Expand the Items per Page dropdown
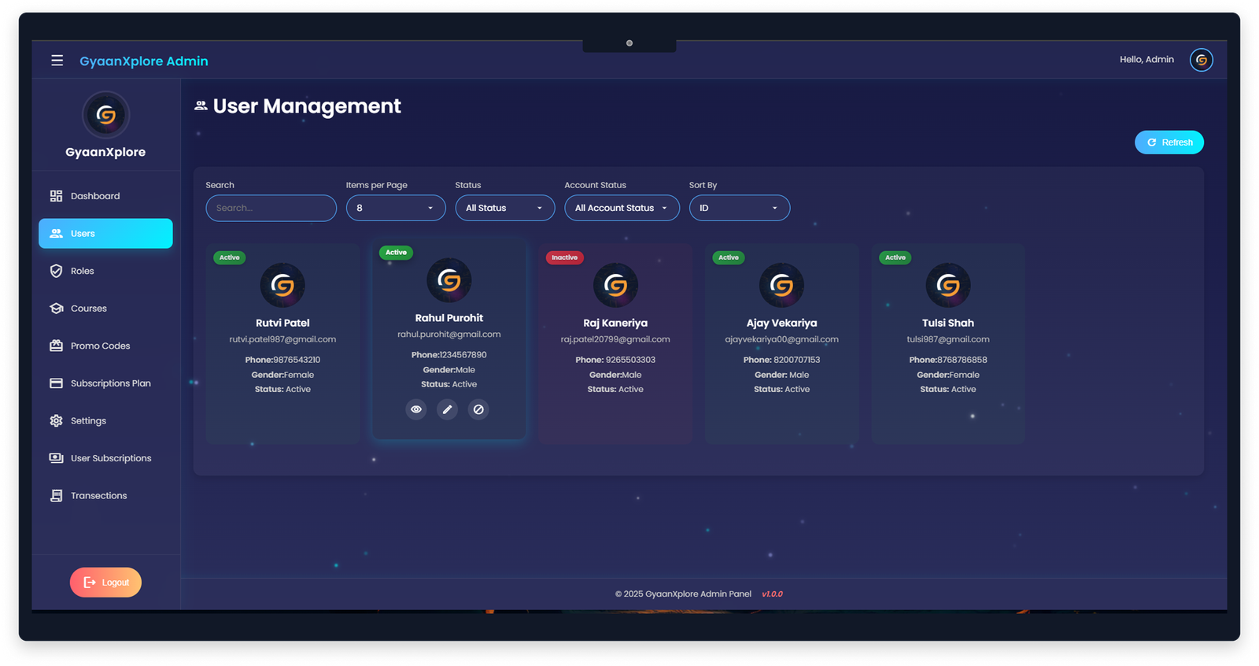Viewport: 1259px width, 666px height. click(x=396, y=208)
